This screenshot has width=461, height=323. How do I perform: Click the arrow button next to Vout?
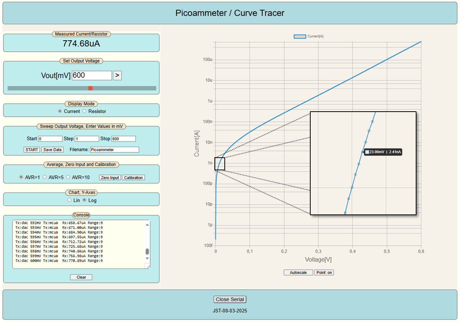pos(117,76)
